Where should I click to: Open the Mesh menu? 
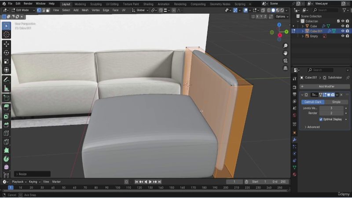[x=85, y=10]
